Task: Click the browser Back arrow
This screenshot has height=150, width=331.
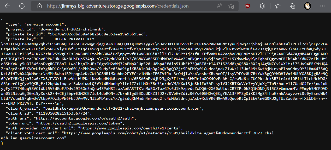Action: [8, 6]
